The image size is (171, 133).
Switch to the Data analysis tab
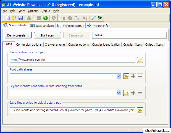click(42, 26)
